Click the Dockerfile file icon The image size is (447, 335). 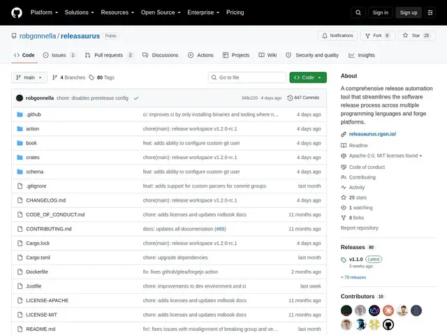point(20,271)
